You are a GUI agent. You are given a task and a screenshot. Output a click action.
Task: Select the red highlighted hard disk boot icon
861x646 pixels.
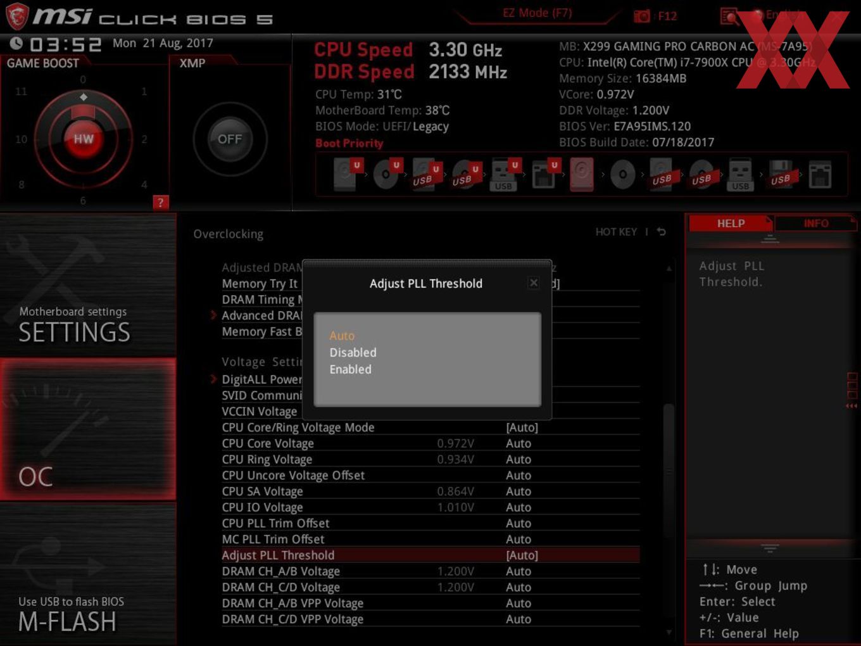[x=582, y=175]
